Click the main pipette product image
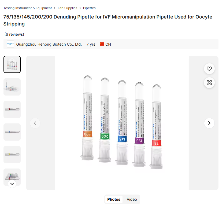Screen dimensions: 219x205 coord(122,123)
